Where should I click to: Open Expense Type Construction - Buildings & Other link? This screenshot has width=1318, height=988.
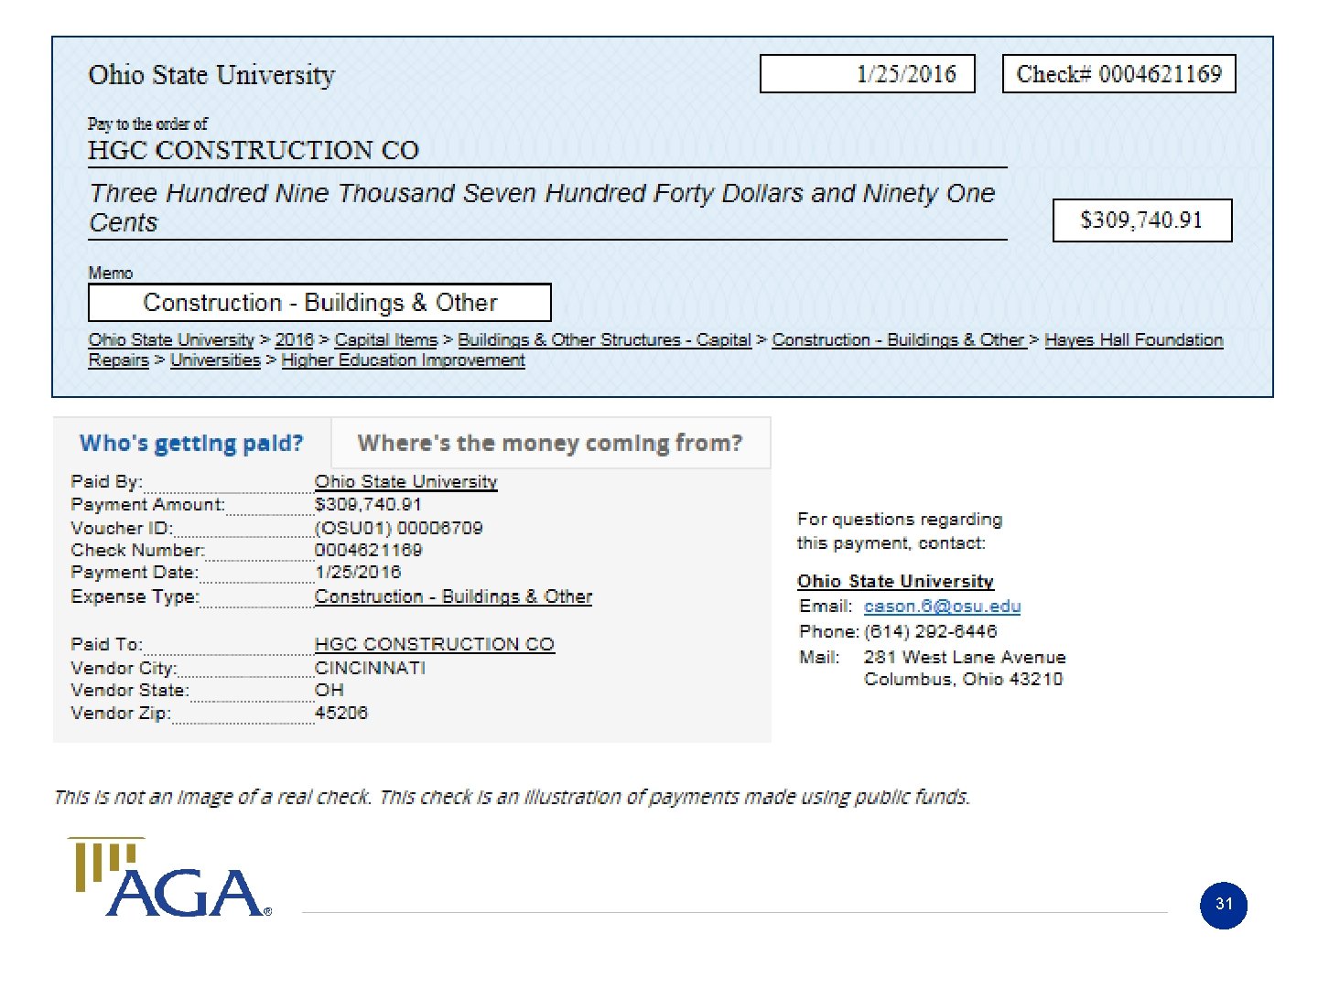pos(453,596)
